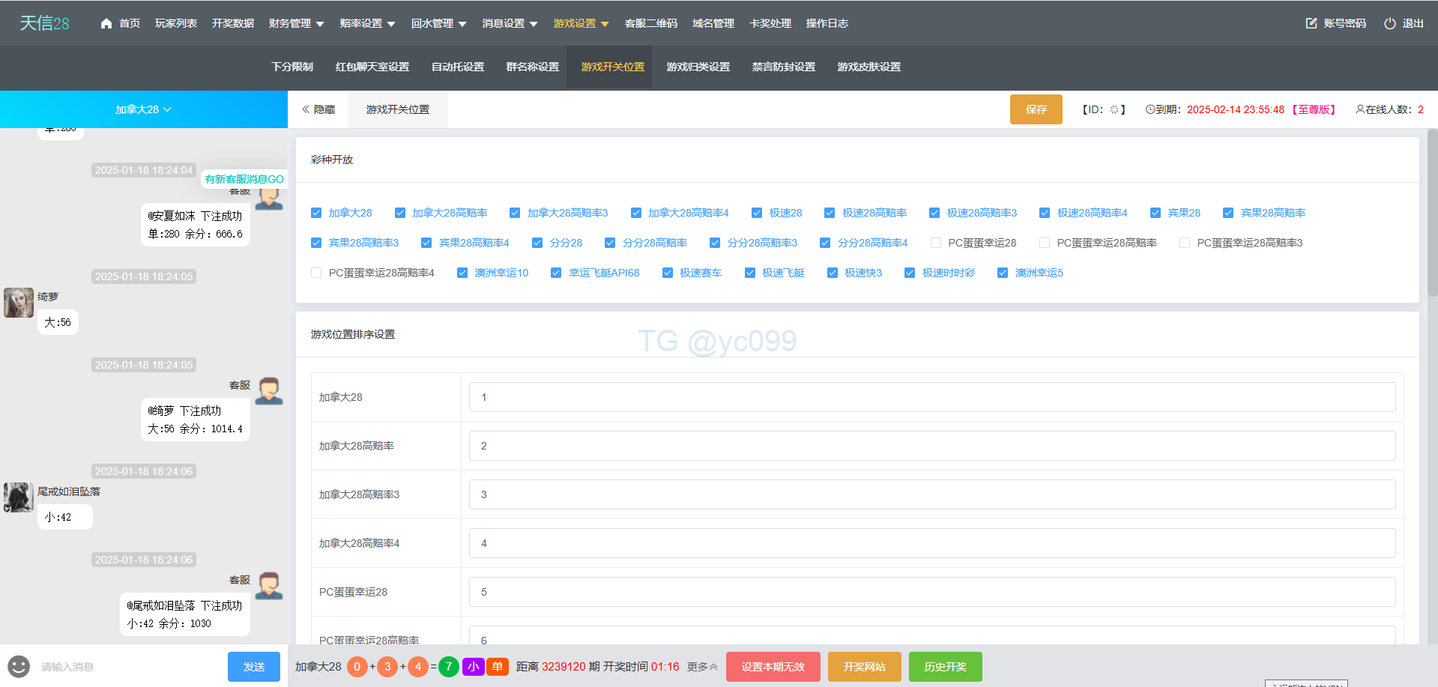Click the 加拿大28高赔率 position input field
Viewport: 1438px width, 687px height.
point(931,446)
